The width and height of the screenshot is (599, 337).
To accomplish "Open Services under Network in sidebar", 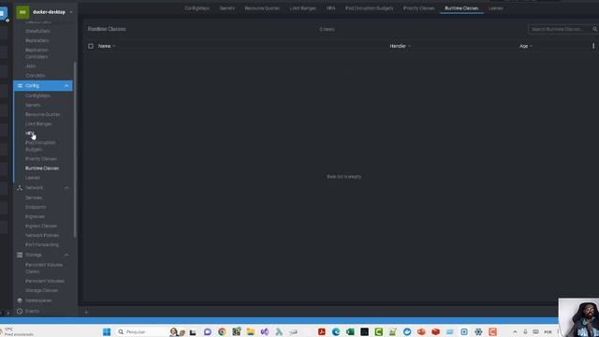I will [34, 198].
